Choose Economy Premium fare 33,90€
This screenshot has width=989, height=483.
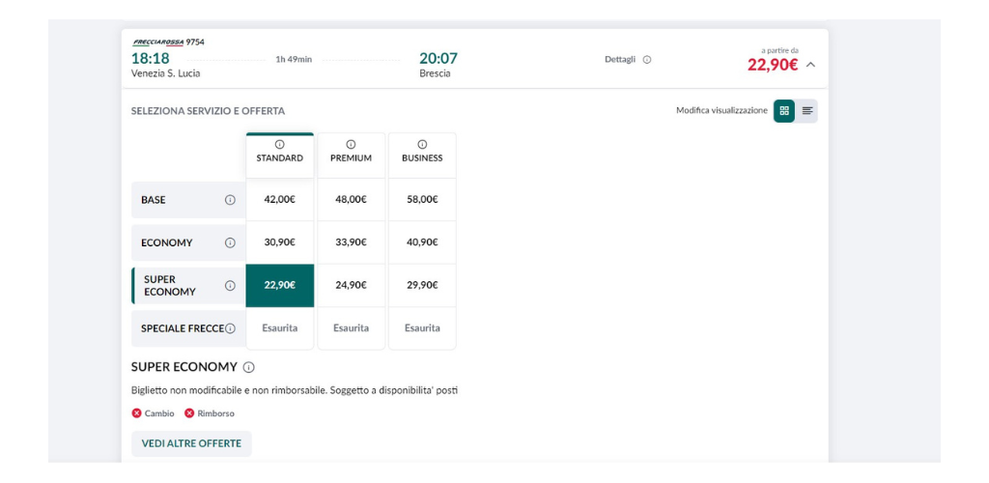tap(351, 242)
